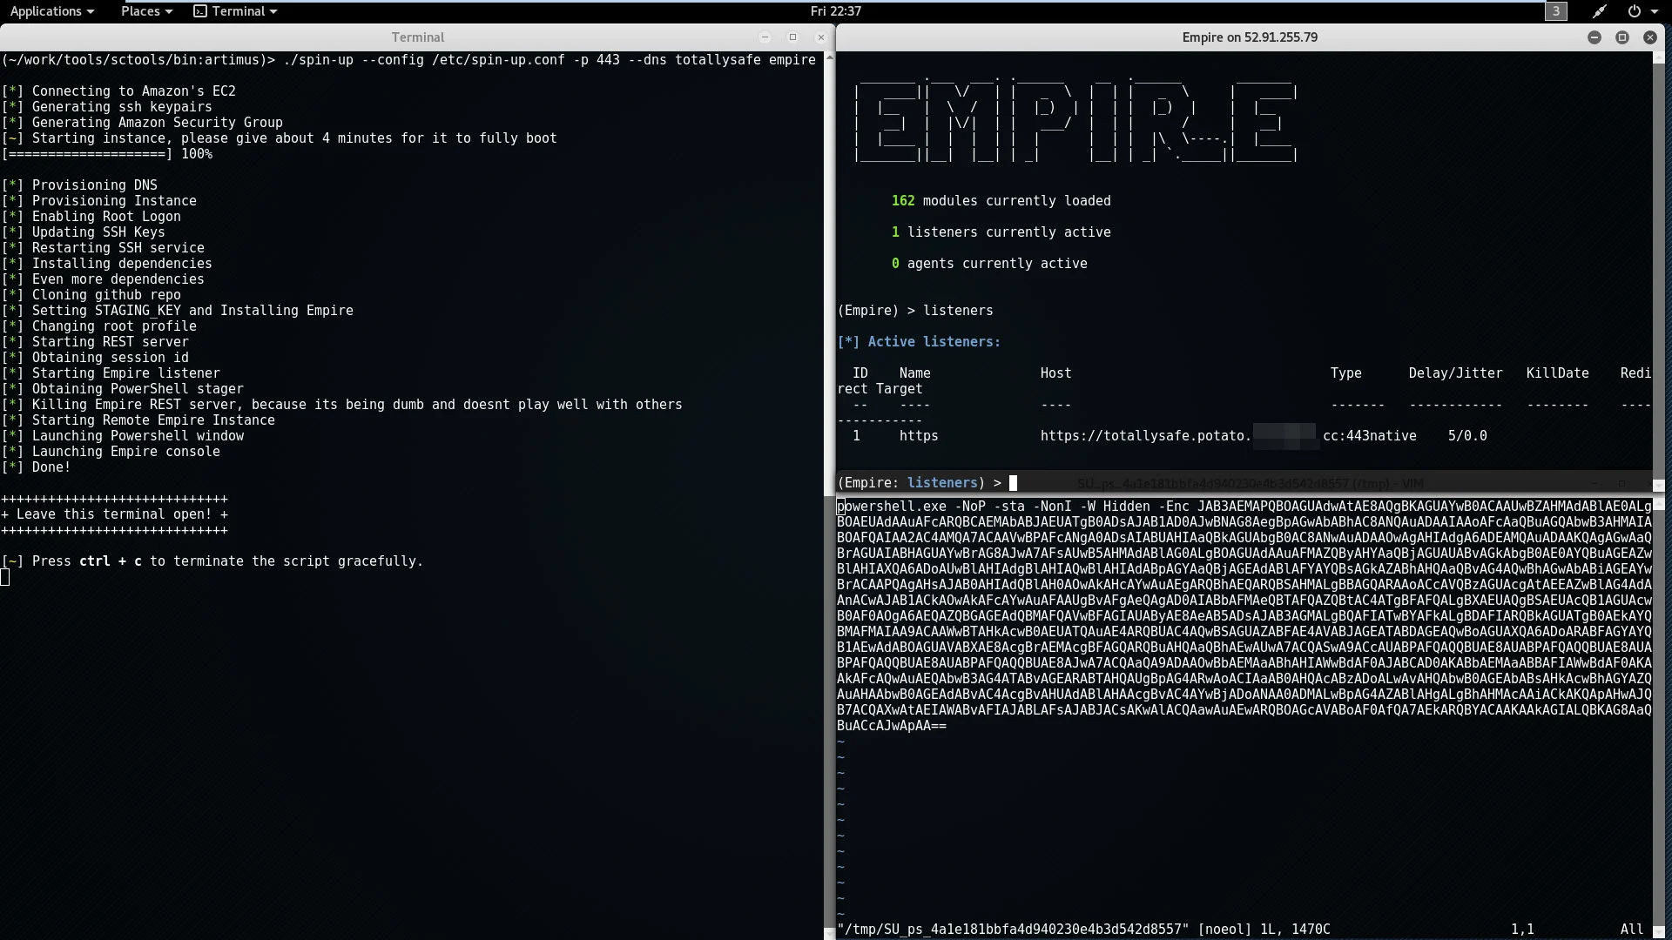The width and height of the screenshot is (1672, 940).
Task: Click the Empire listeners command prompt cursor
Action: coord(1013,483)
